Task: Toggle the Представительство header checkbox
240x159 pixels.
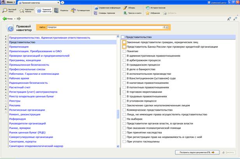Action: click(x=123, y=37)
